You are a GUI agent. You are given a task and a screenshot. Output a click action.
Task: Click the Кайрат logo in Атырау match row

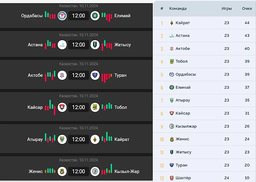coord(95,139)
